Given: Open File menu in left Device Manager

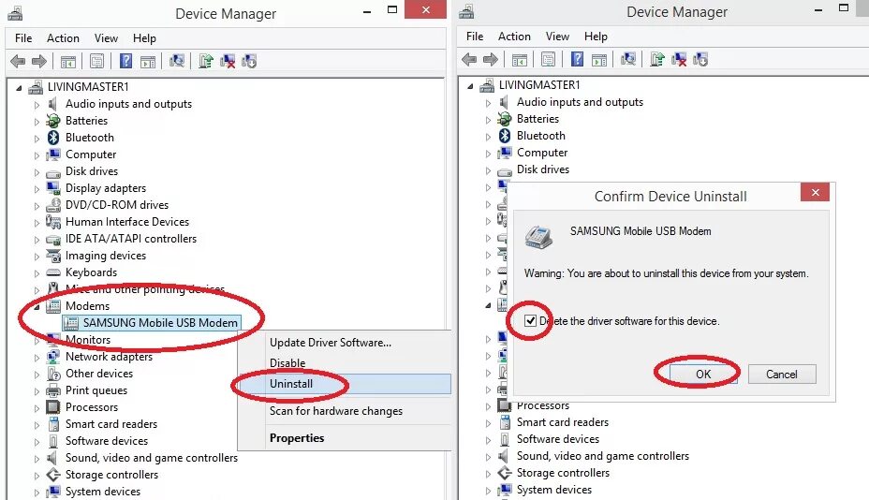Looking at the screenshot, I should click(x=23, y=38).
